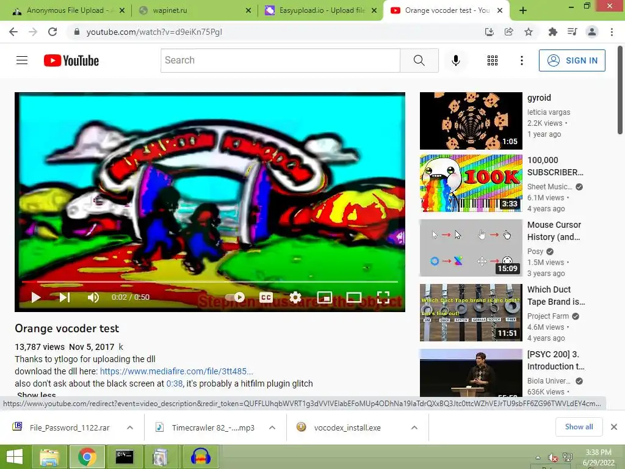
Task: Click muted speaker tray icon
Action: (552, 457)
